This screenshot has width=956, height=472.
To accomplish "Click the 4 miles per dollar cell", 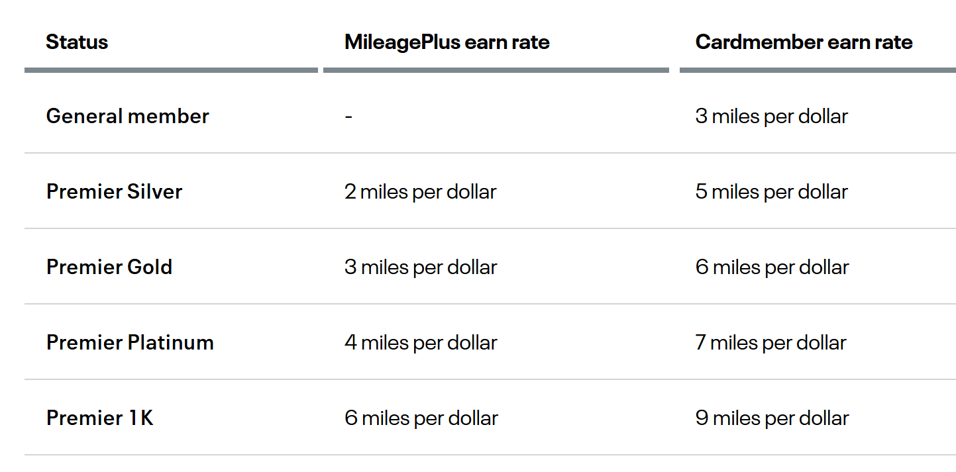I will pos(421,343).
